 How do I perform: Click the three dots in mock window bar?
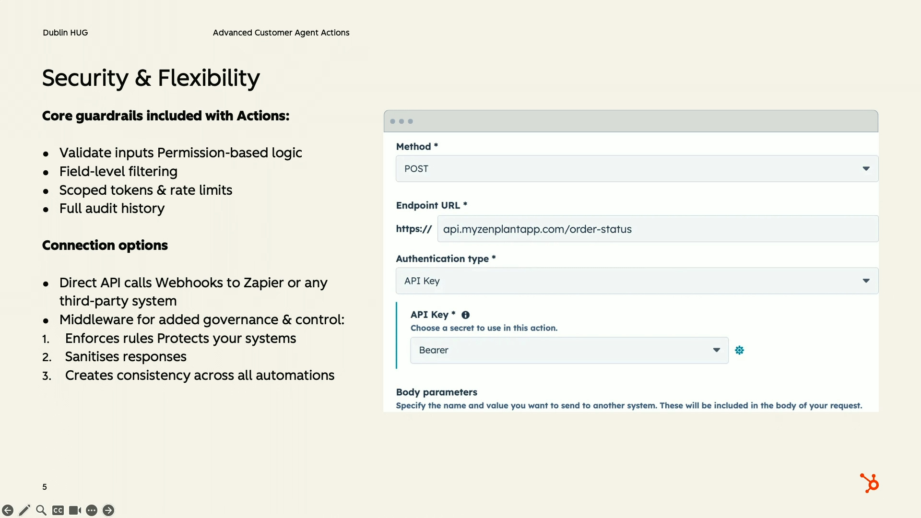(x=401, y=121)
